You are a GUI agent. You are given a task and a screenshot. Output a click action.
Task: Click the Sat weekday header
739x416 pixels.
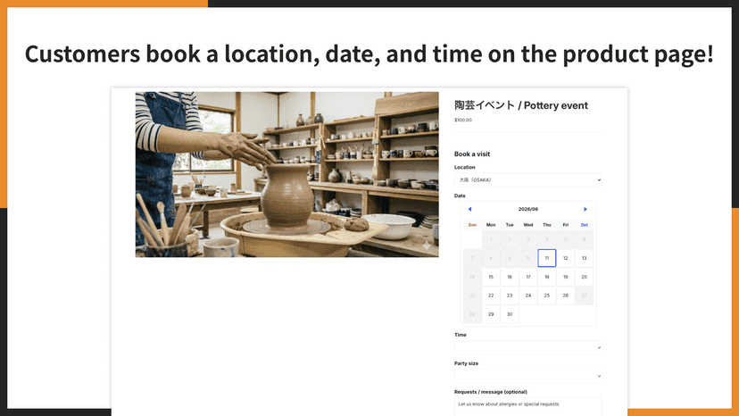584,225
